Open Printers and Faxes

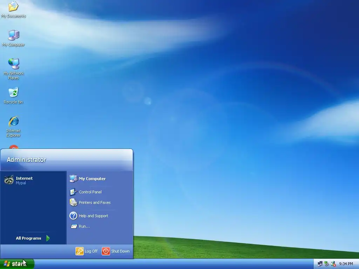pos(90,202)
